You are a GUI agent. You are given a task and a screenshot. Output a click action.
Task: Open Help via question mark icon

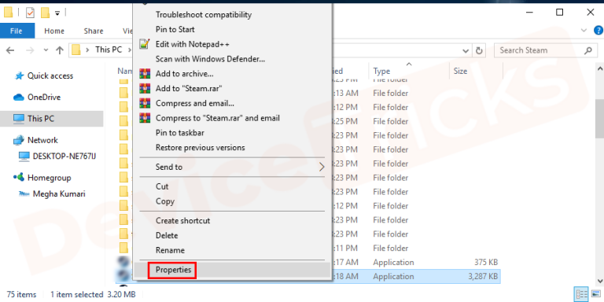[x=598, y=31]
